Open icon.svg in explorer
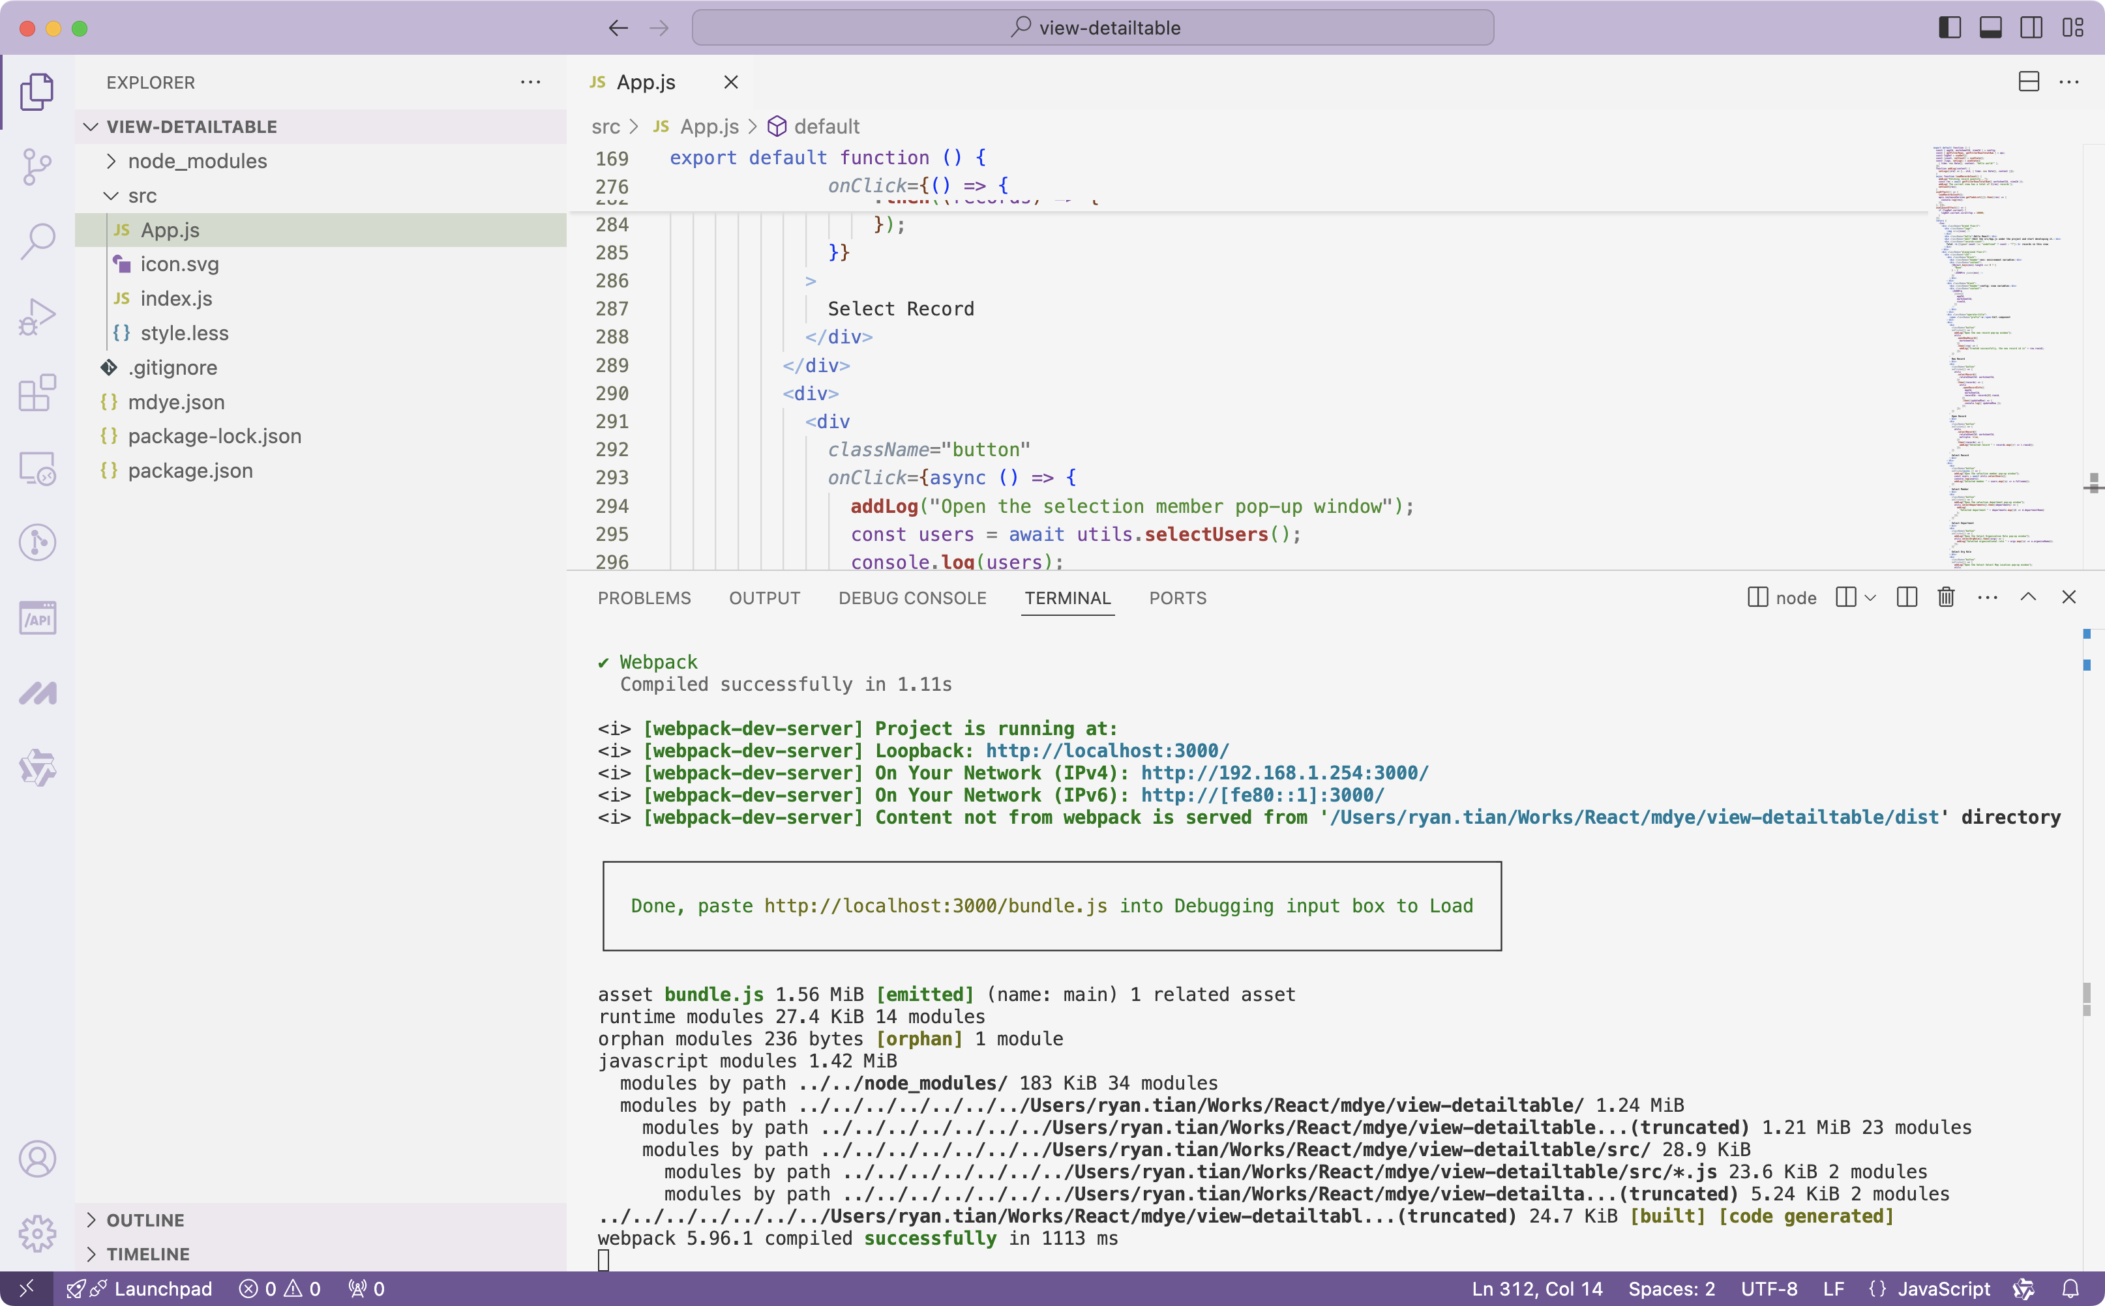Screen dimensions: 2105x1306 pos(321,265)
